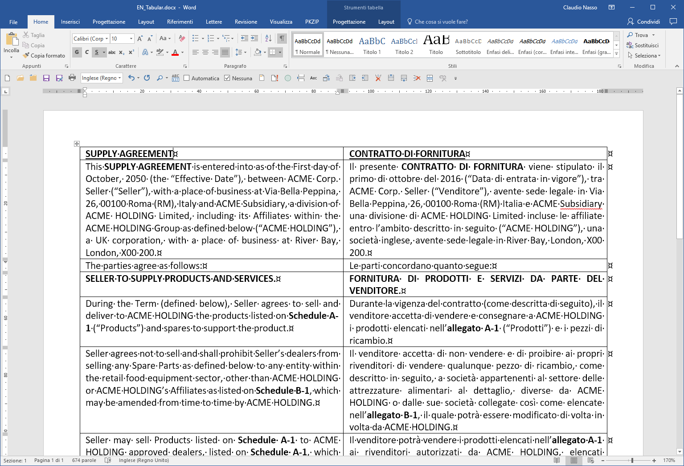Save the document with the purple floppy icon
684x466 pixels.
(x=46, y=78)
